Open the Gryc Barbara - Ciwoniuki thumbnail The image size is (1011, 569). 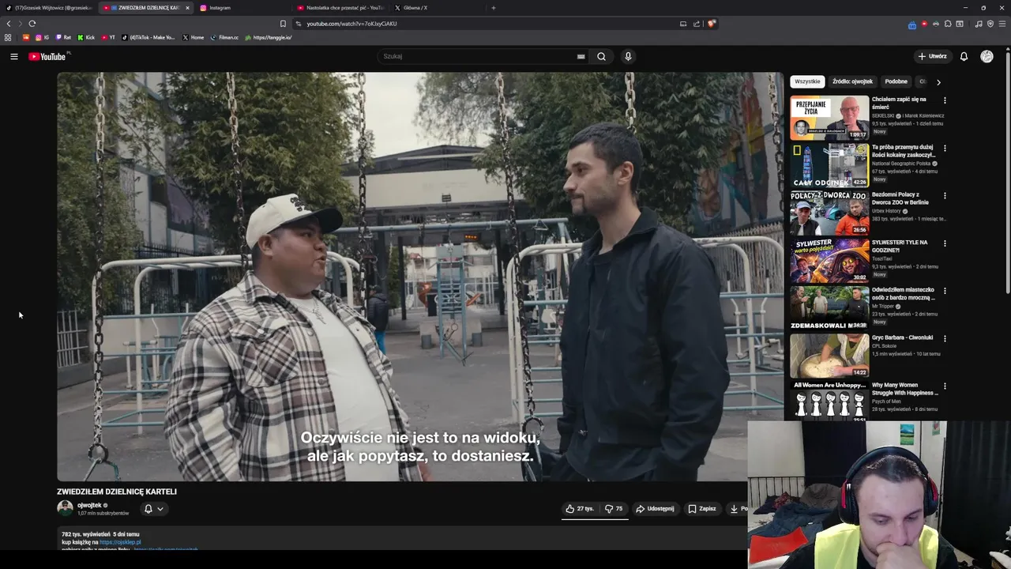pos(829,356)
